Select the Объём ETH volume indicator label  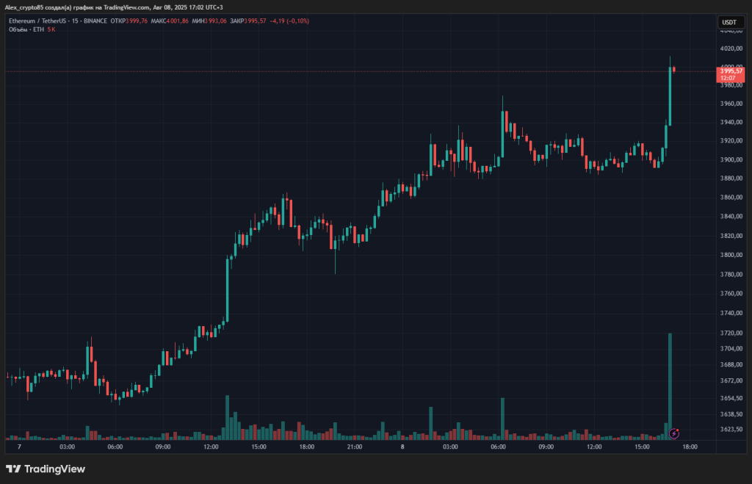tap(29, 29)
